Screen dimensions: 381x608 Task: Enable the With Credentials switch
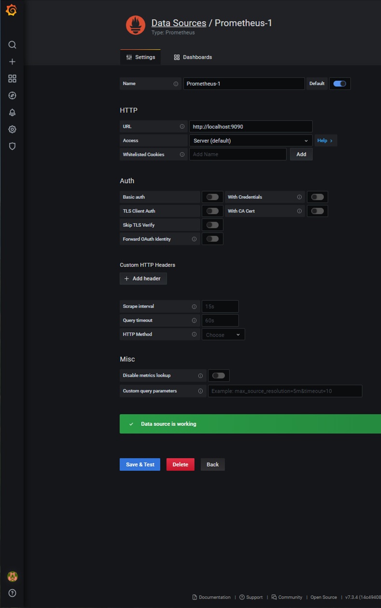click(x=317, y=197)
